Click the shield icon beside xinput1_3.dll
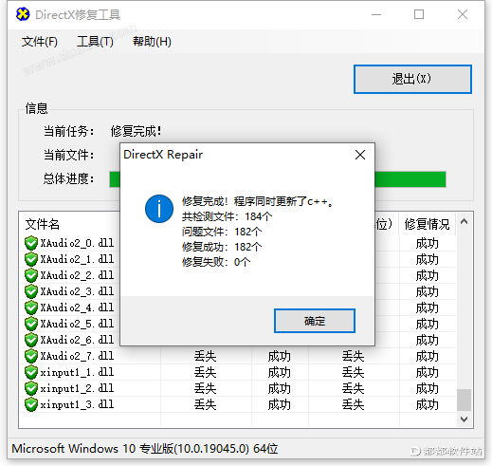 tap(31, 404)
